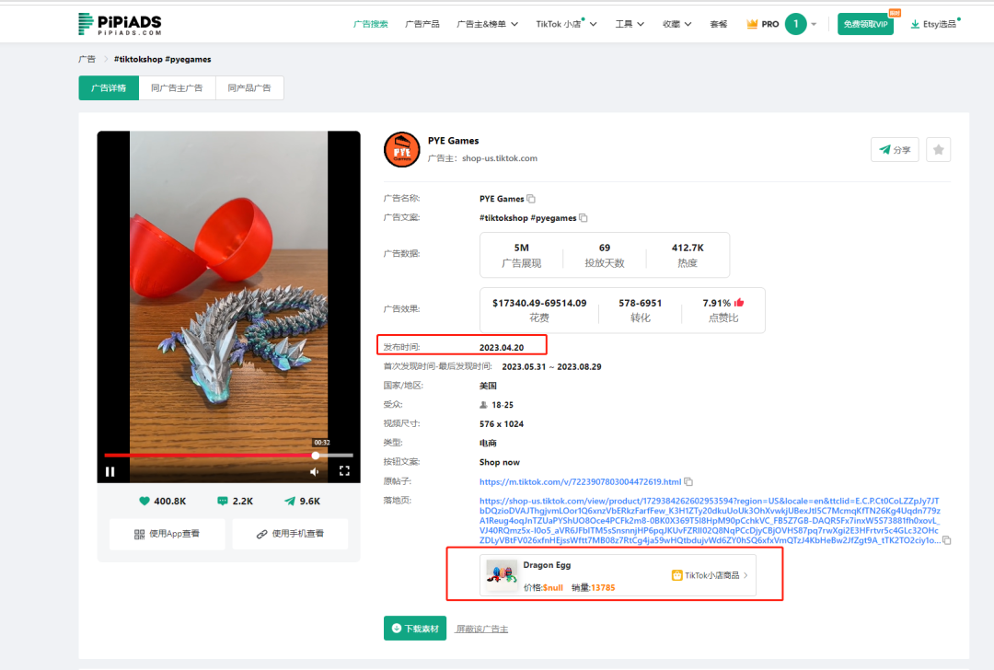Open the original TikTok post link

580,481
